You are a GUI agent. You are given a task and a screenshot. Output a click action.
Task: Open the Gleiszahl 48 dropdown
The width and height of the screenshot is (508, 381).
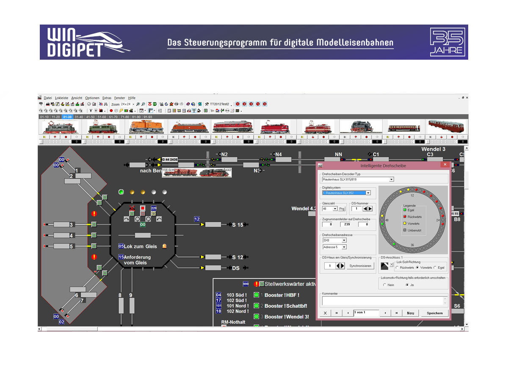pyautogui.click(x=335, y=209)
